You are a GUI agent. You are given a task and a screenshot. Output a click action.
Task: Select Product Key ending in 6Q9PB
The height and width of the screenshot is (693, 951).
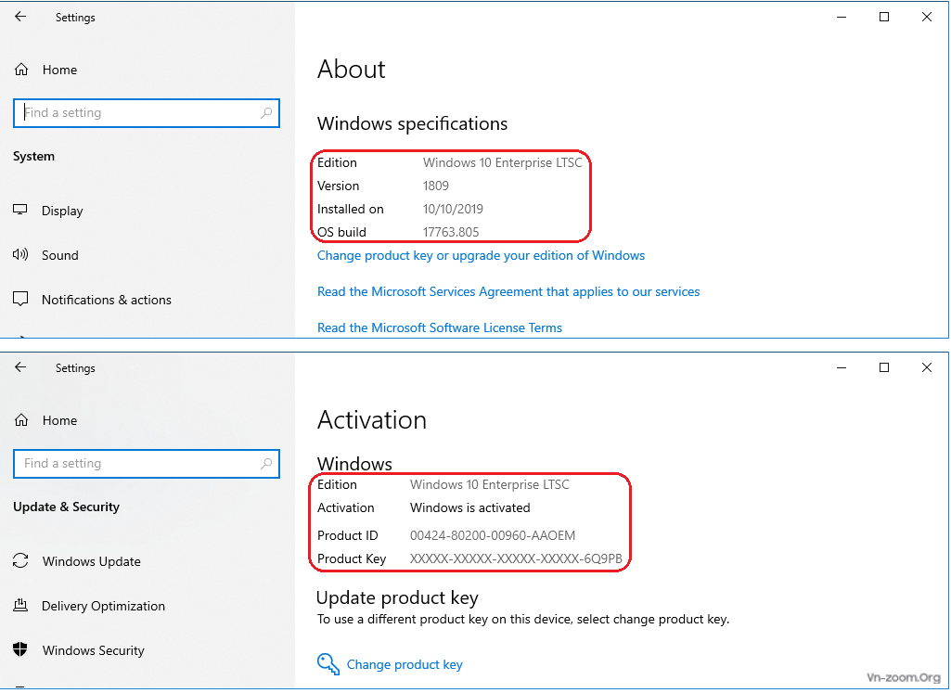coord(516,558)
